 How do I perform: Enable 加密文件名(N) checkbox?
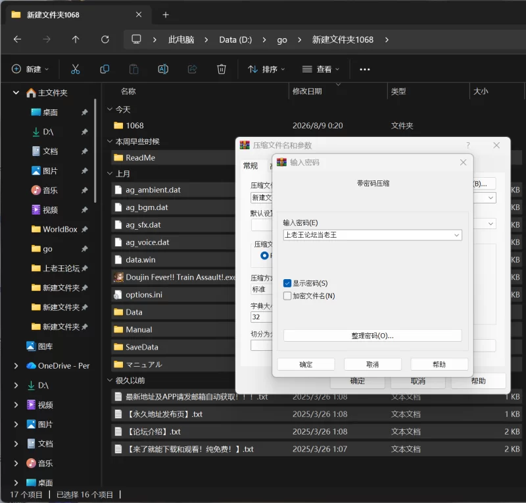click(x=287, y=296)
